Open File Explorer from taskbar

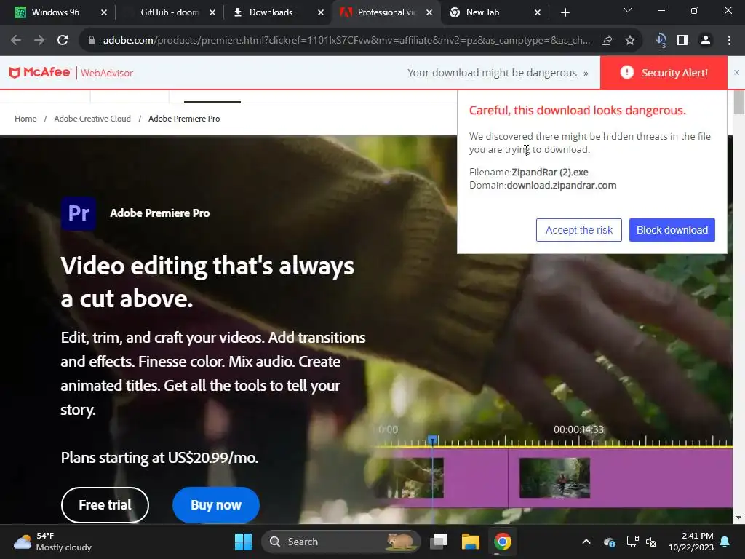pyautogui.click(x=471, y=542)
